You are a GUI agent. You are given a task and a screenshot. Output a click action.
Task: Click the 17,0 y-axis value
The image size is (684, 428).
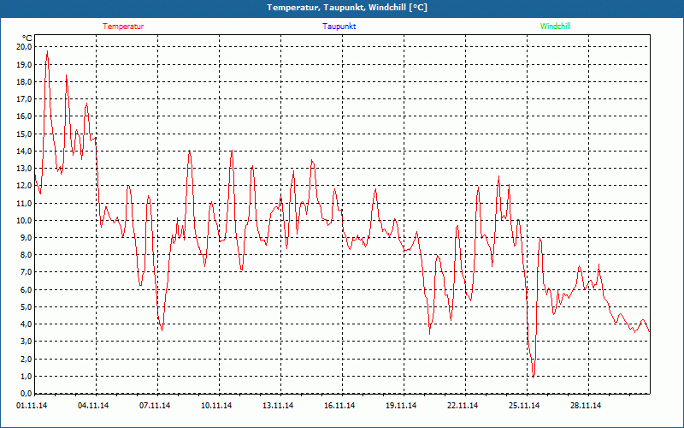(x=24, y=98)
